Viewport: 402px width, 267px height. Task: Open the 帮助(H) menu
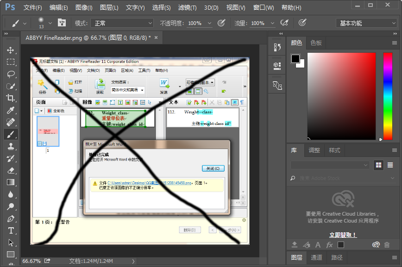click(291, 8)
